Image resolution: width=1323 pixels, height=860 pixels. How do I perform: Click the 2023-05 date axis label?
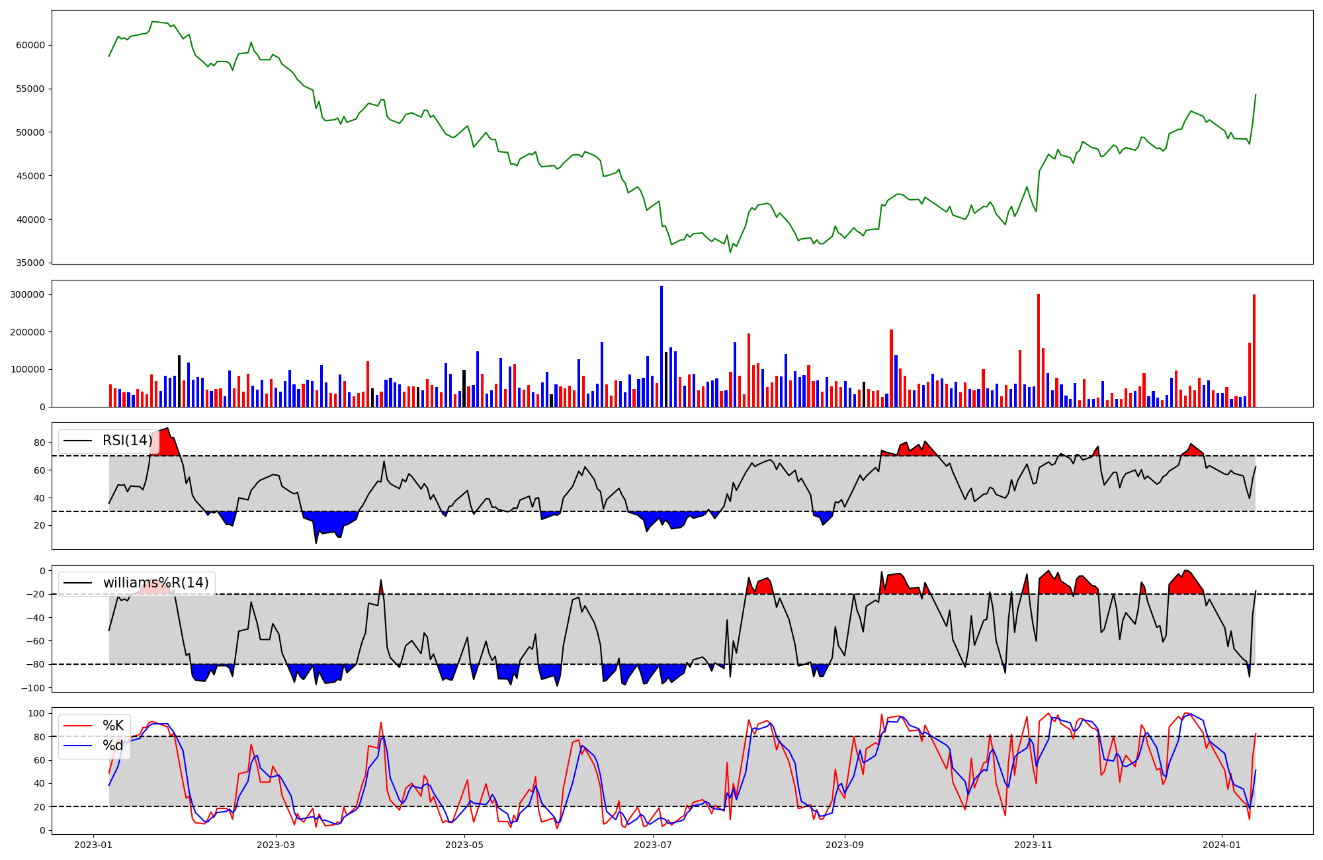coord(464,845)
